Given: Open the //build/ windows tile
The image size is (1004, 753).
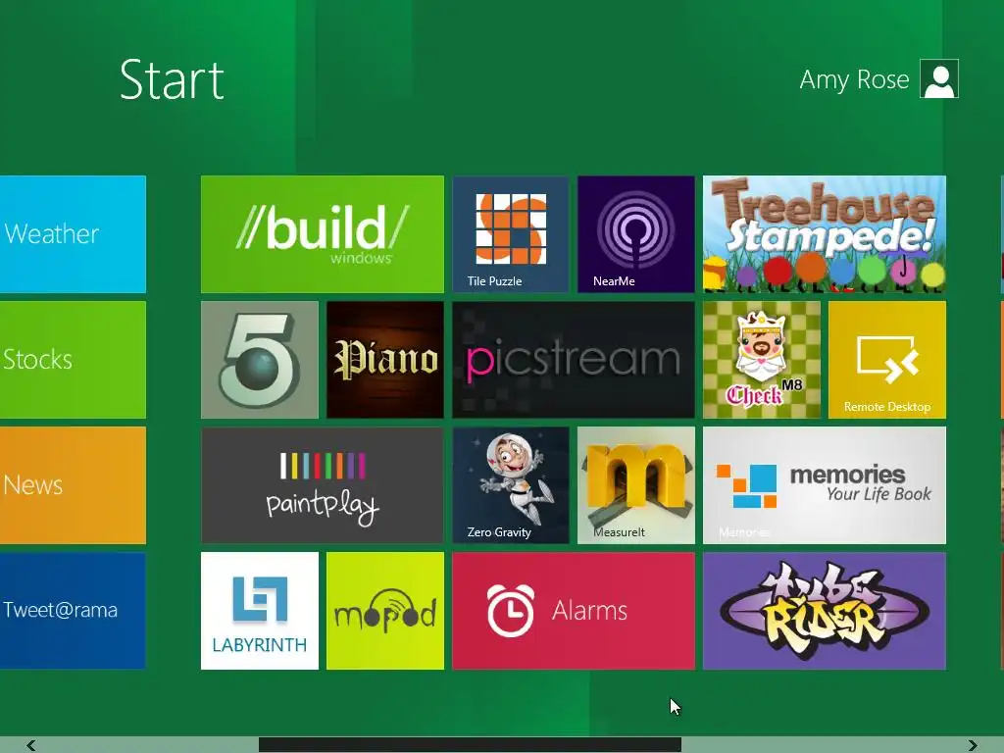Looking at the screenshot, I should pyautogui.click(x=322, y=234).
